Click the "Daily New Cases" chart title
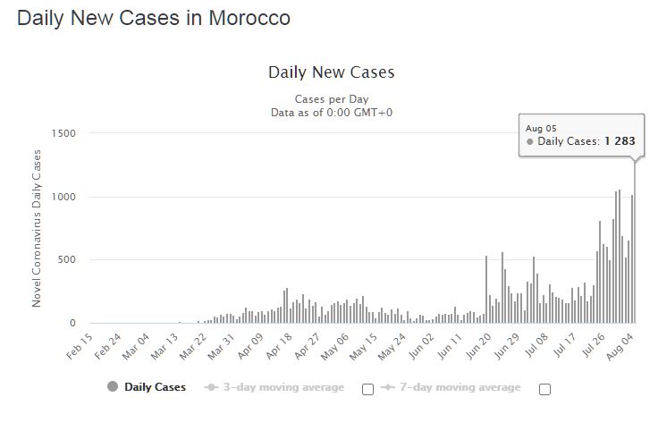The image size is (658, 431). pos(331,72)
